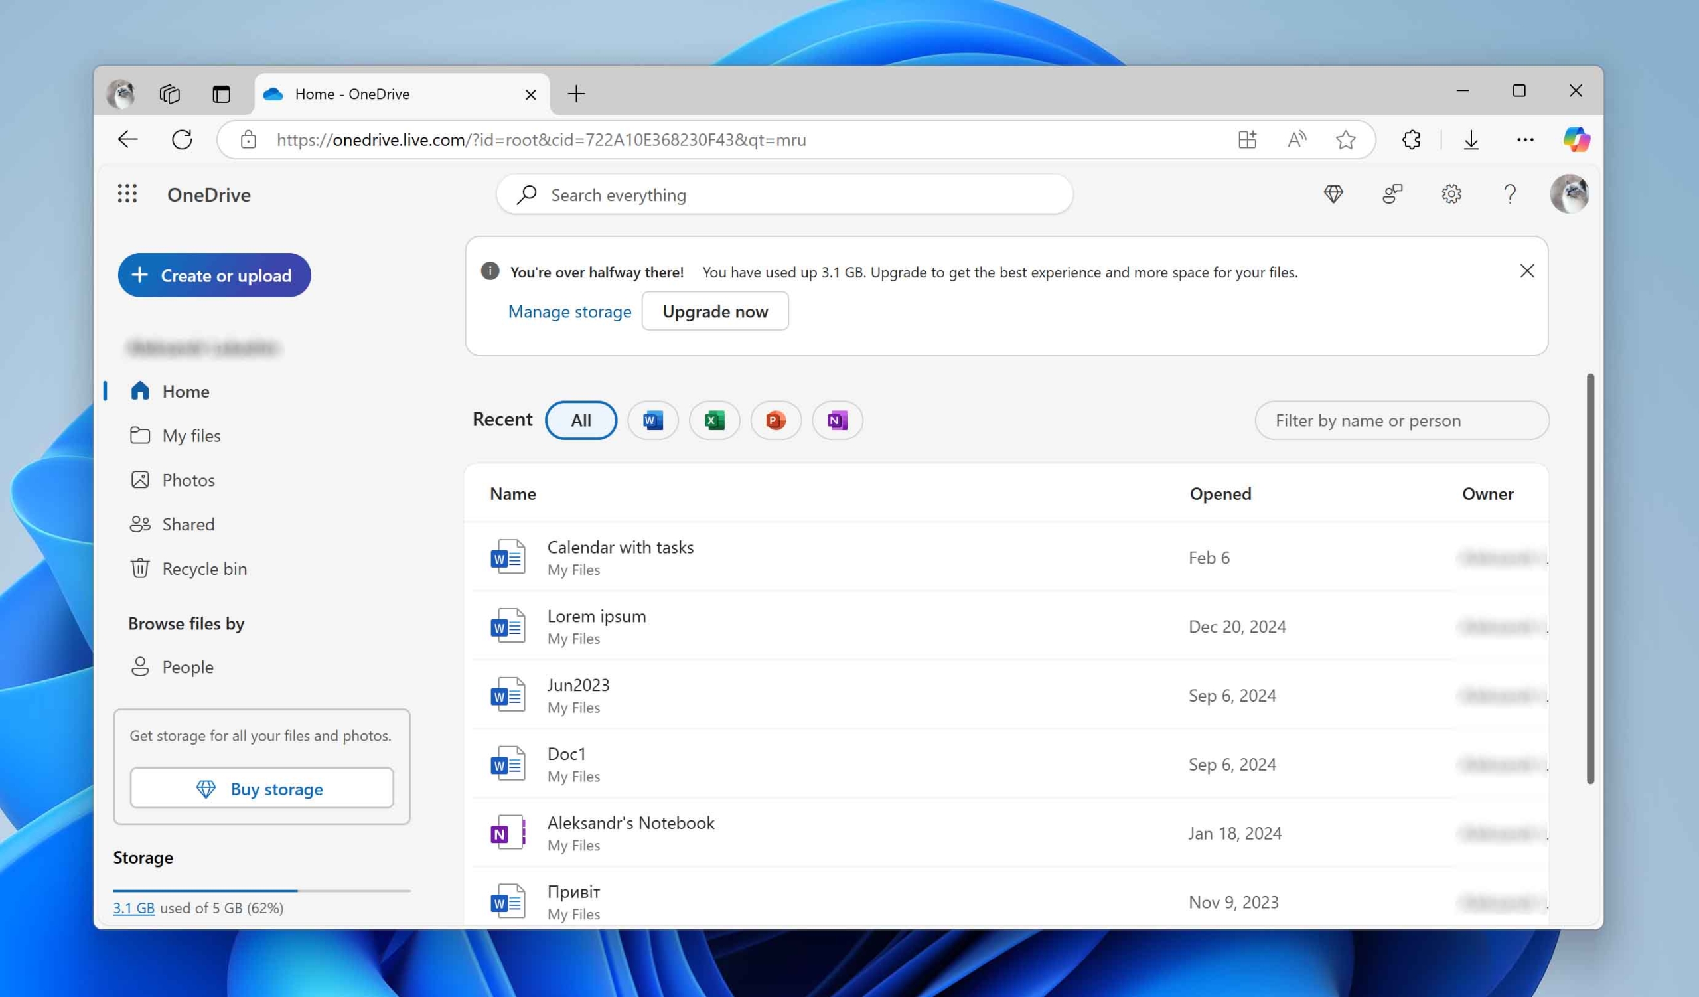
Task: Click Word icon of Lorem ipsum row
Action: click(x=507, y=626)
